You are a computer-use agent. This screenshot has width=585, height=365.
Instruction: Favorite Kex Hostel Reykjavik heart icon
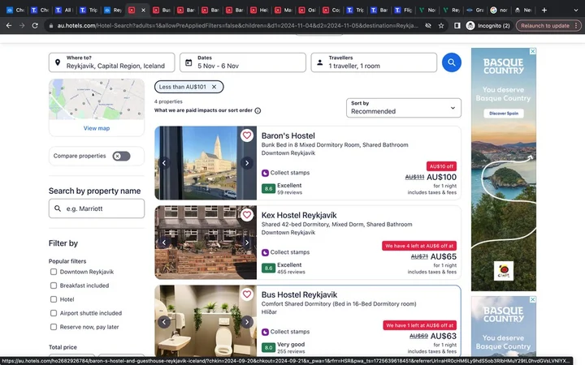coord(247,215)
